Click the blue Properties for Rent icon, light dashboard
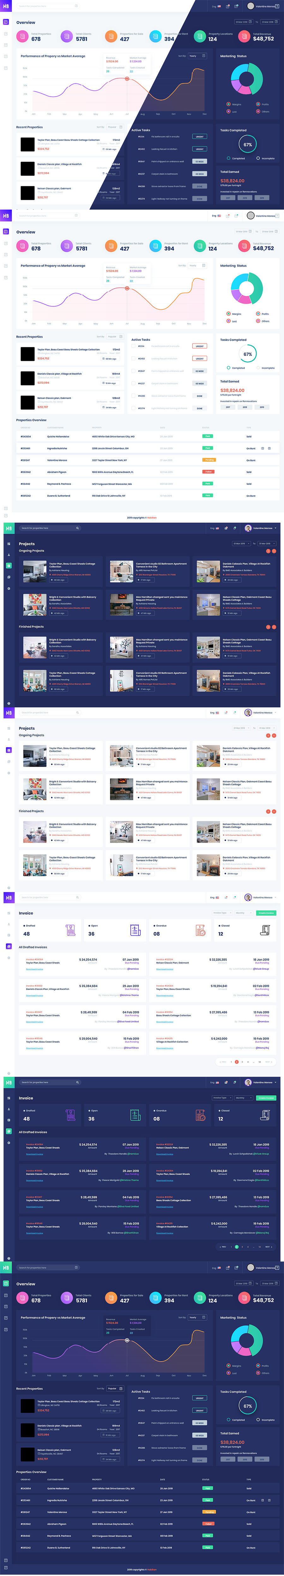284x1576 pixels. click(x=156, y=246)
